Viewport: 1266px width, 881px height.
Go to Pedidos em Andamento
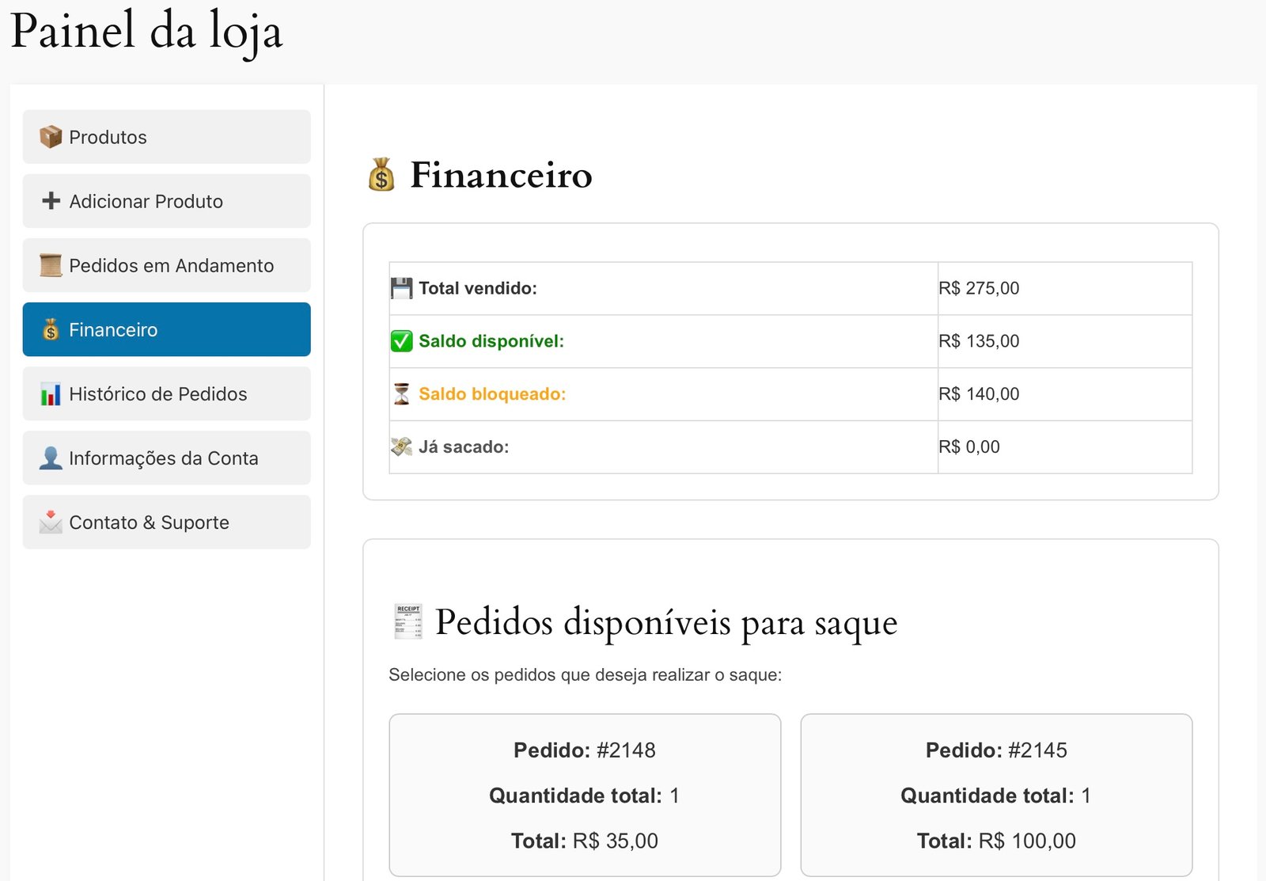pyautogui.click(x=167, y=265)
